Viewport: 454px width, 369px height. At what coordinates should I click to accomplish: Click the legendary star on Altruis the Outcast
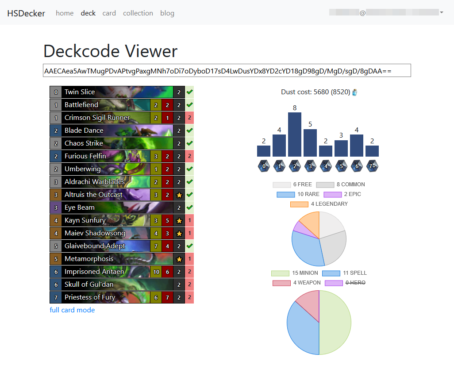point(179,195)
